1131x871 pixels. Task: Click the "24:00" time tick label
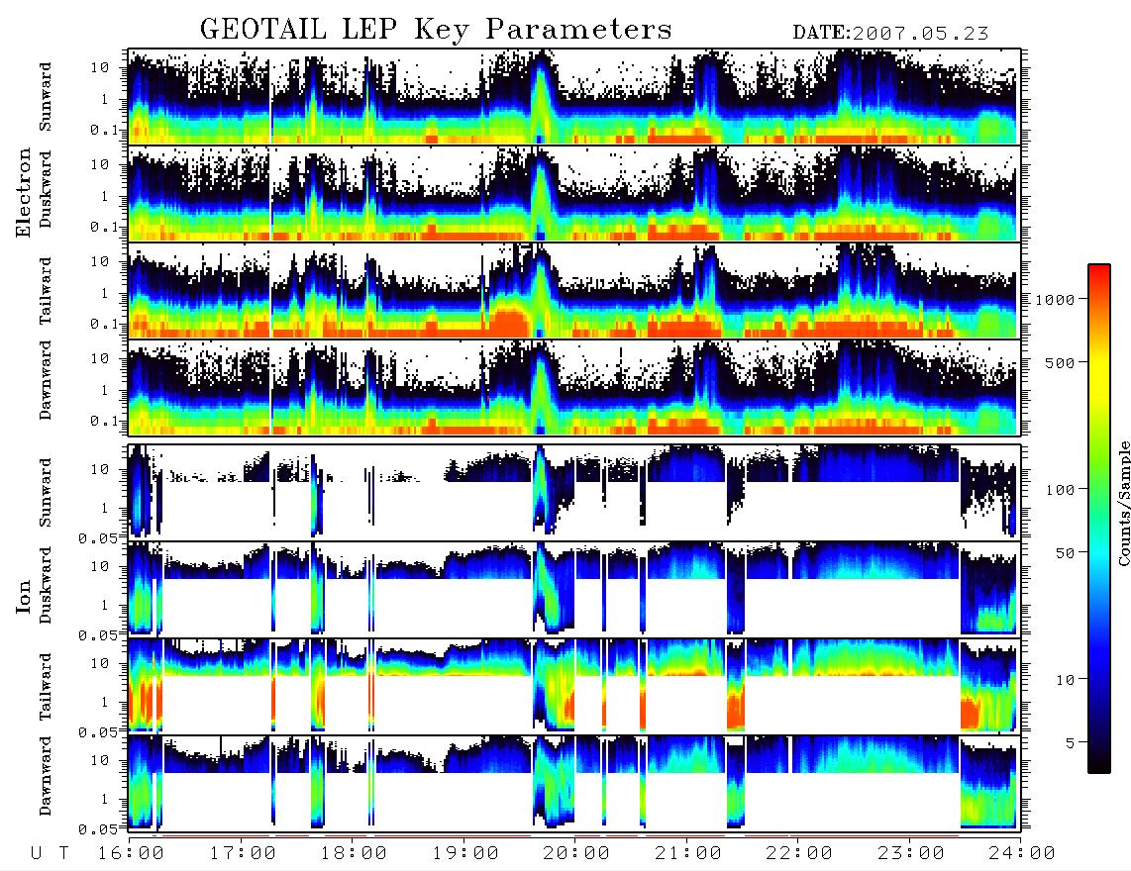pyautogui.click(x=1022, y=853)
